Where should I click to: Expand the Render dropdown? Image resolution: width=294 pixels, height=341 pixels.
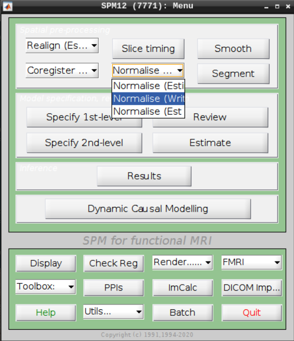point(182,263)
